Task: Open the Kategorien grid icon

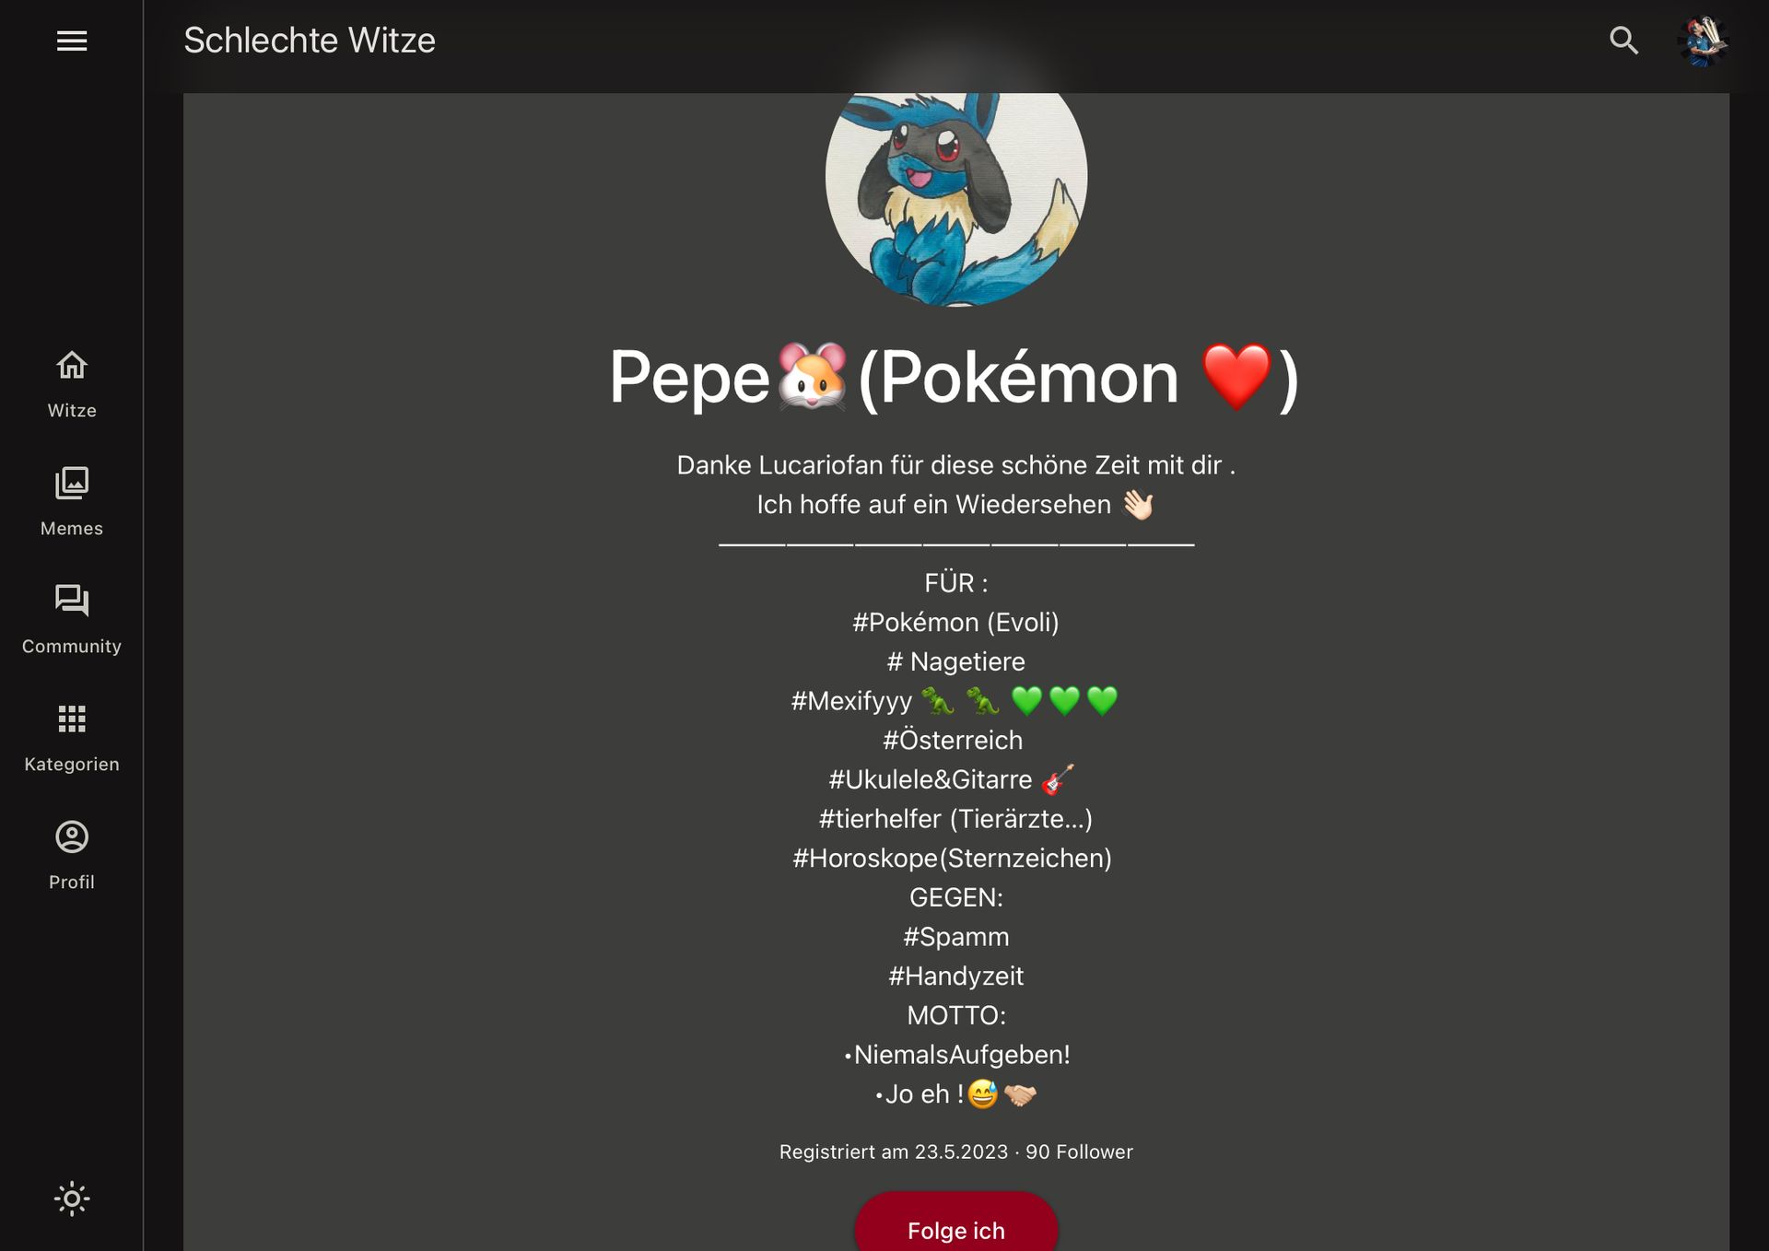Action: (72, 719)
